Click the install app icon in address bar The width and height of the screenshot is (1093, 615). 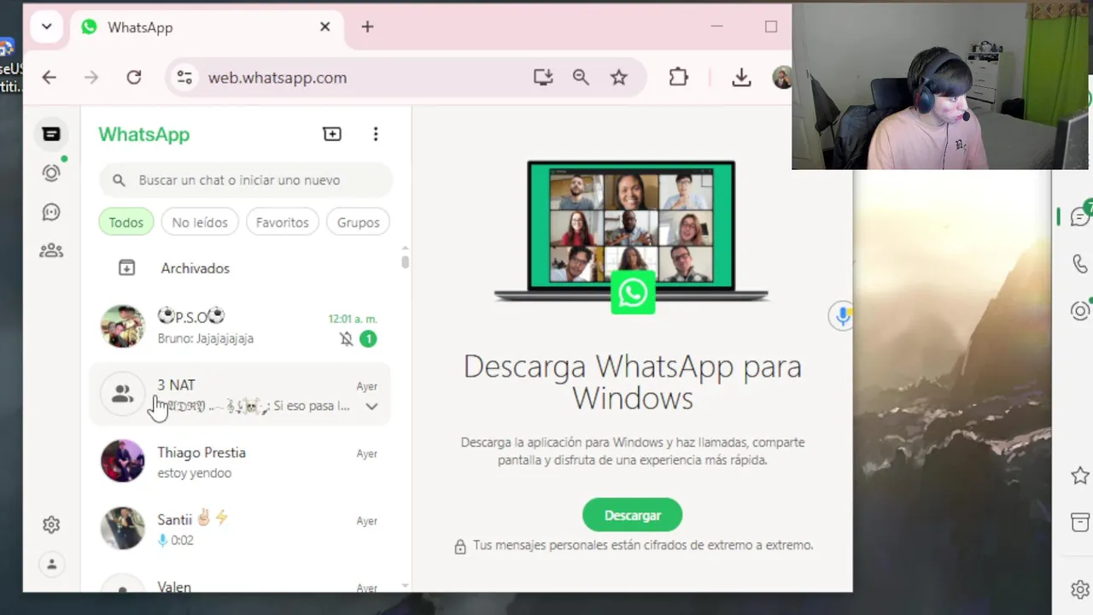coord(543,78)
